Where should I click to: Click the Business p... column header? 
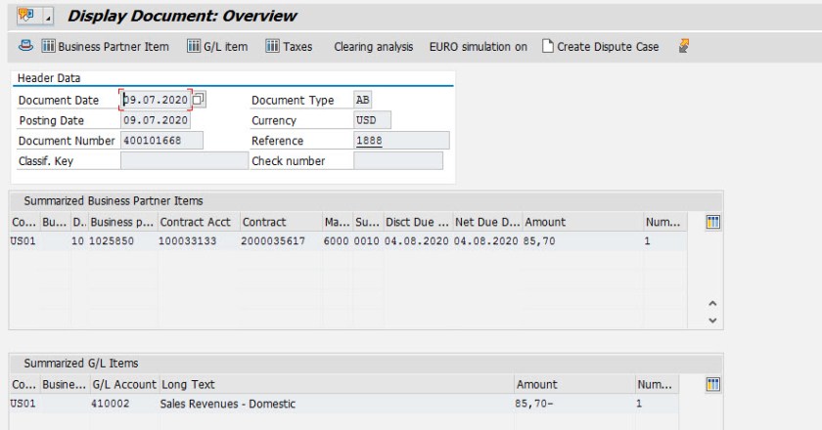(122, 222)
